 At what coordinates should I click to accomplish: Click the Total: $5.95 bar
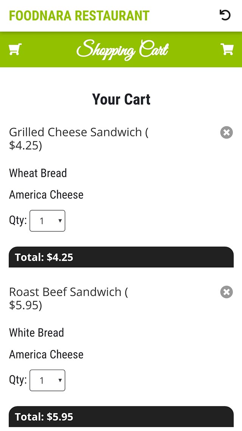tap(121, 417)
